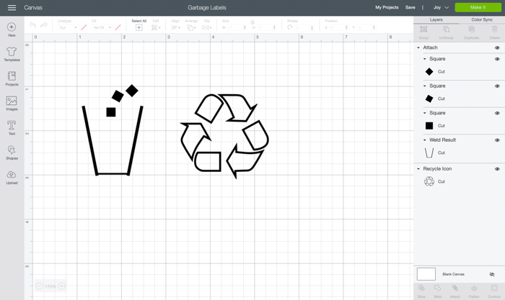Open My Projects link

[x=387, y=7]
